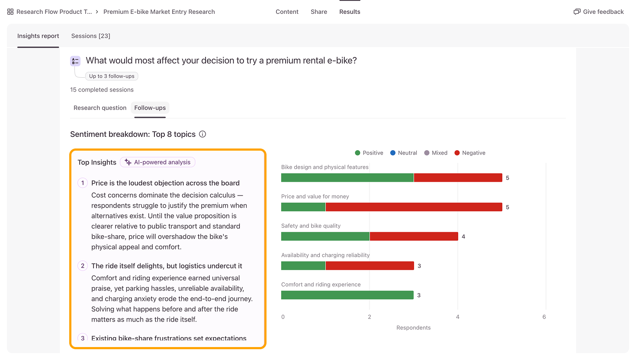Click the Mixed legend color dot

(x=427, y=153)
